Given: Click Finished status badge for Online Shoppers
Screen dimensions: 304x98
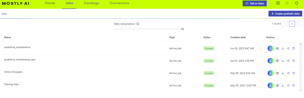Looking at the screenshot, I should (209, 73).
